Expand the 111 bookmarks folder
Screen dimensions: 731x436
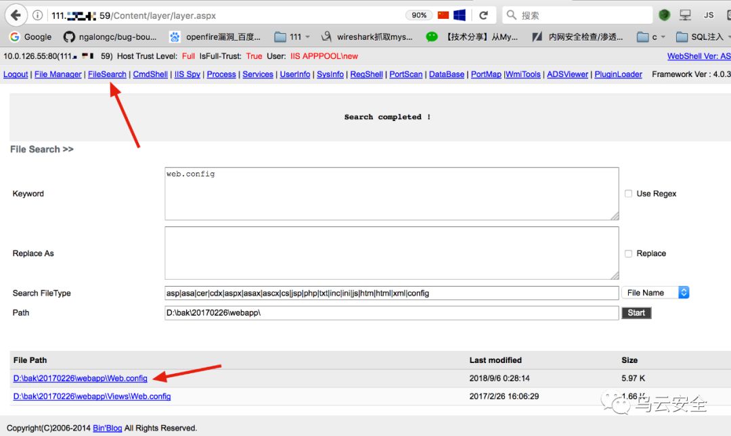coord(292,37)
